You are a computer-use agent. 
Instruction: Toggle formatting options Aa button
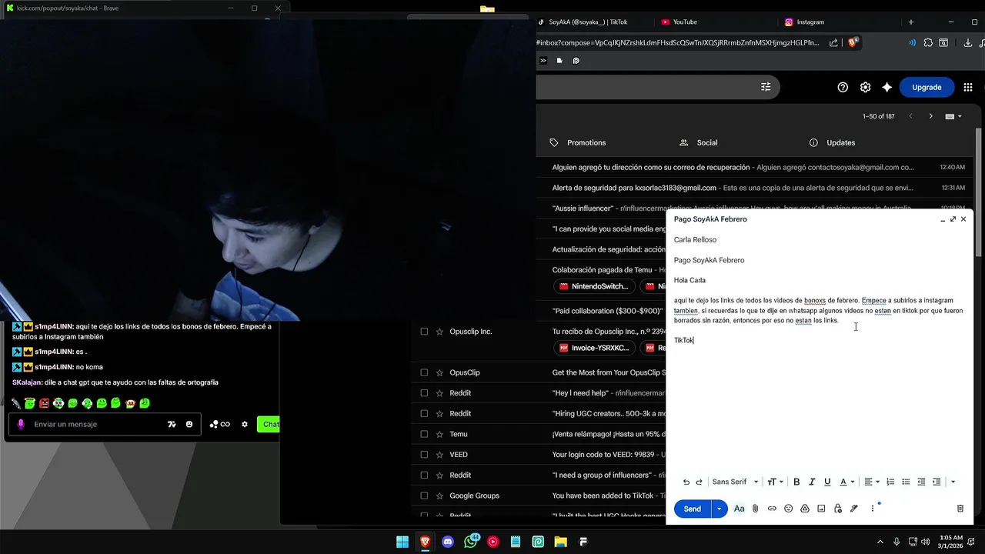tap(740, 509)
